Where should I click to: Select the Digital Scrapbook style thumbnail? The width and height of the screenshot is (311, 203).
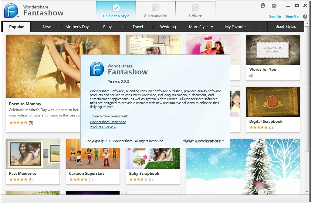point(273,102)
